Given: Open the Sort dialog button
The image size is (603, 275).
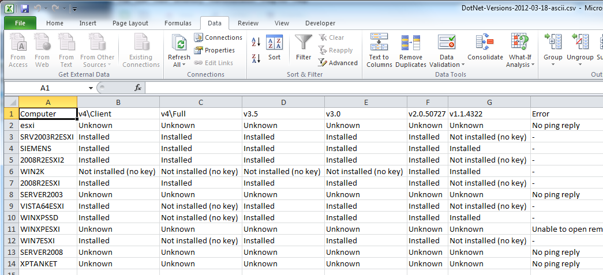Looking at the screenshot, I should pyautogui.click(x=274, y=48).
